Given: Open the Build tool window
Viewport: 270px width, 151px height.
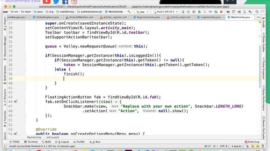Looking at the screenshot, I should point(46,142).
